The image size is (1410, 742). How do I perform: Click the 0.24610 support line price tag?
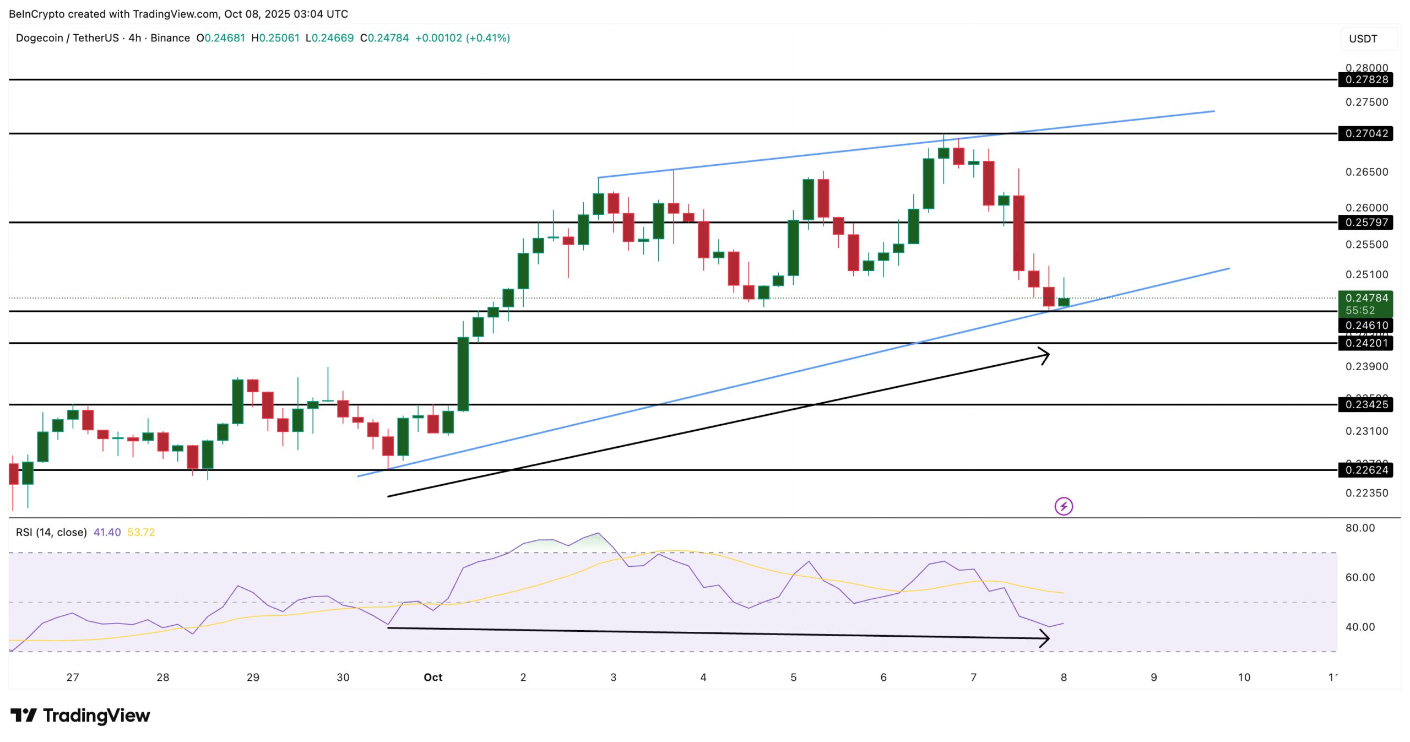tap(1365, 325)
